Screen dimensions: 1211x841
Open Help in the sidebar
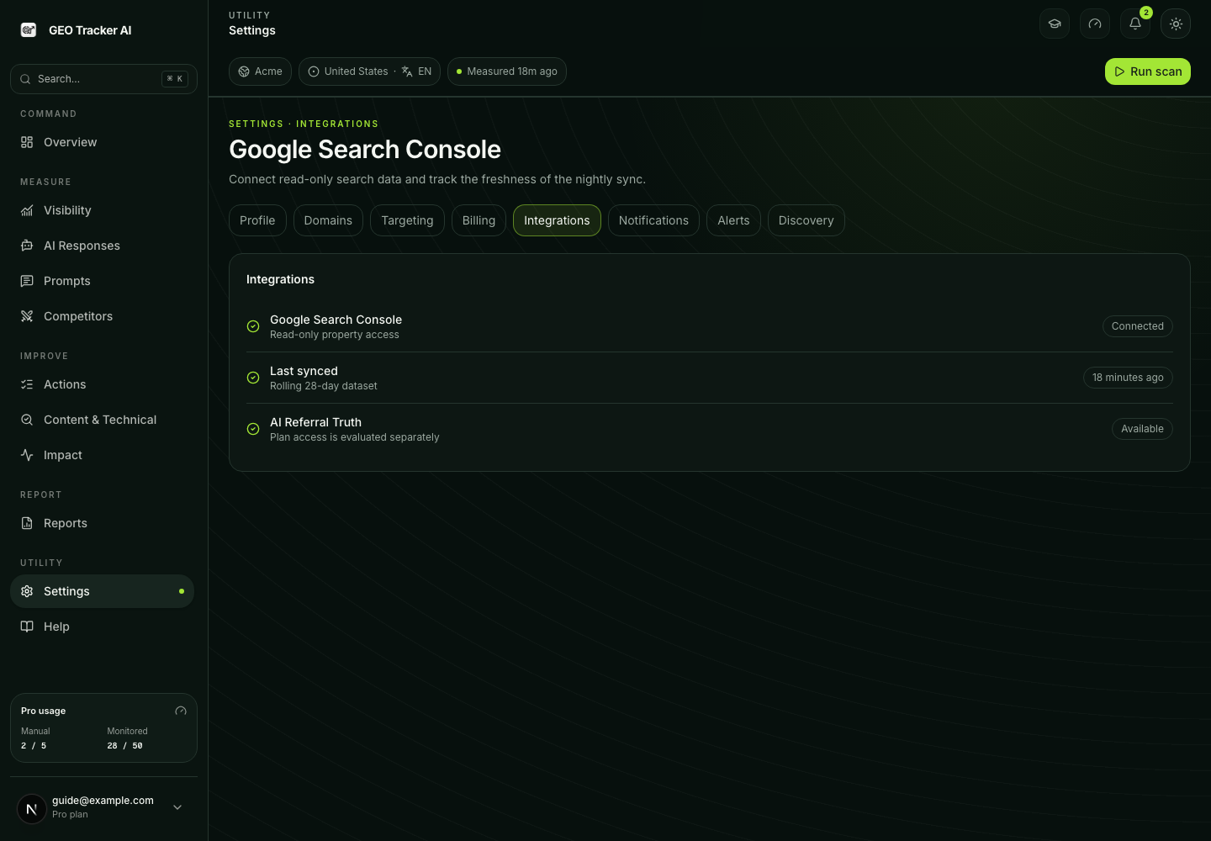click(102, 627)
